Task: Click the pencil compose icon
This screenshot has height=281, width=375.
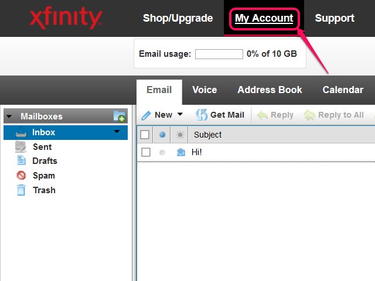Action: (x=146, y=115)
